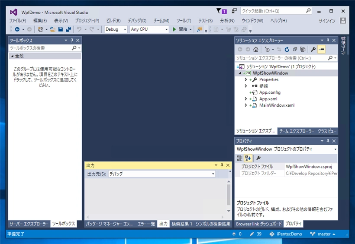Click iPentecDemo repository in status bar
The height and width of the screenshot is (244, 355).
click(285, 234)
